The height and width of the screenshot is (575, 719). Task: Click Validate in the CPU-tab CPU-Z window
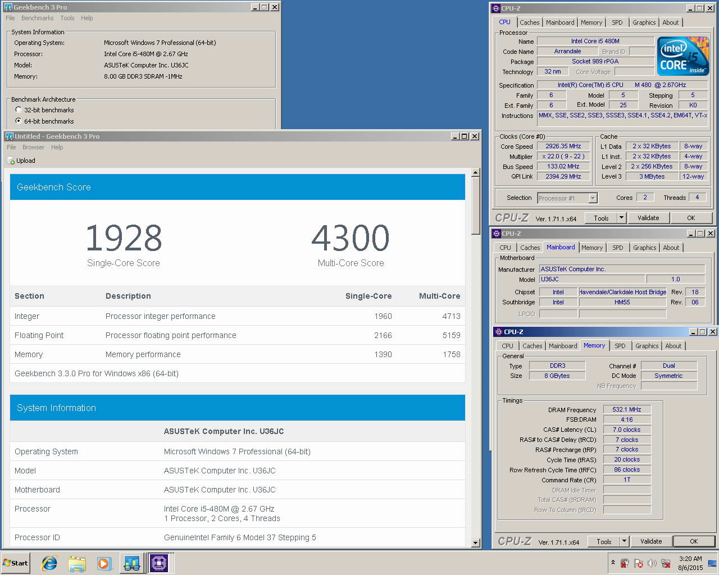[648, 218]
